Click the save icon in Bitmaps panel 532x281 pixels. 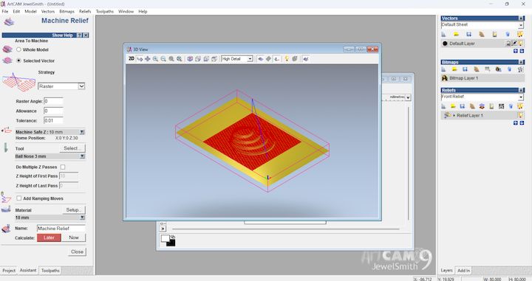tap(465, 69)
